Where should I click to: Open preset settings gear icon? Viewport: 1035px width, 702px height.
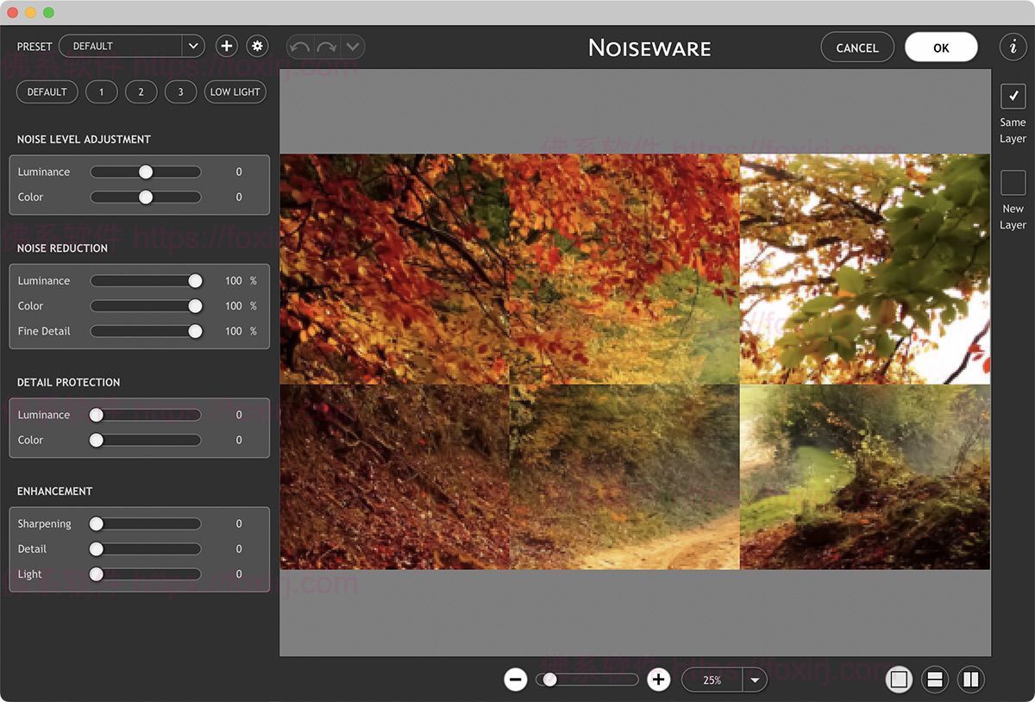coord(257,47)
